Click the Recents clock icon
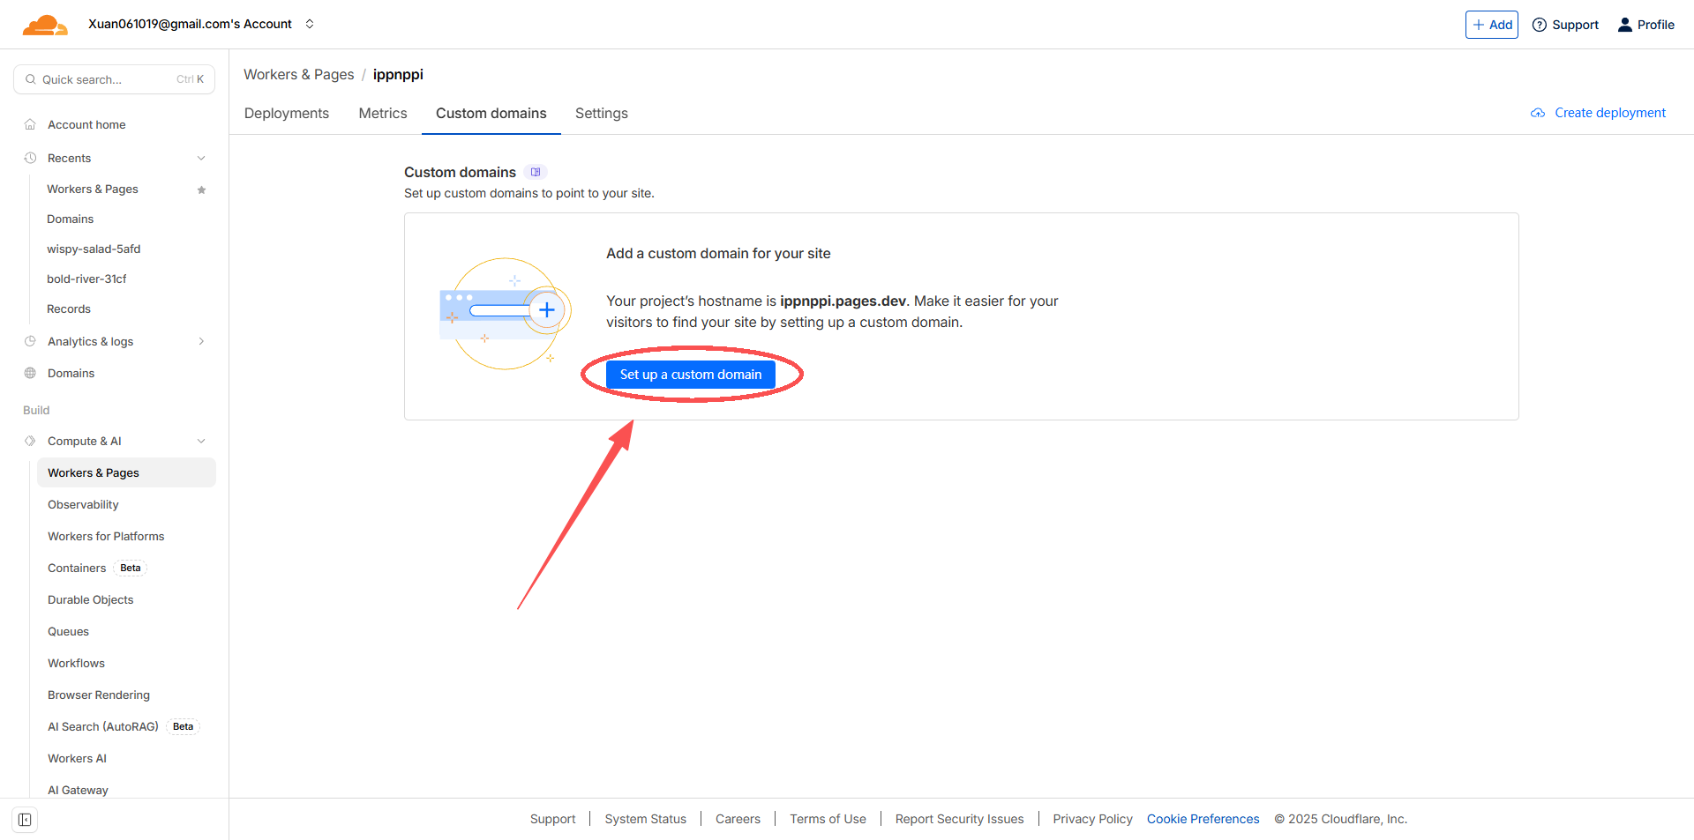 [x=30, y=158]
